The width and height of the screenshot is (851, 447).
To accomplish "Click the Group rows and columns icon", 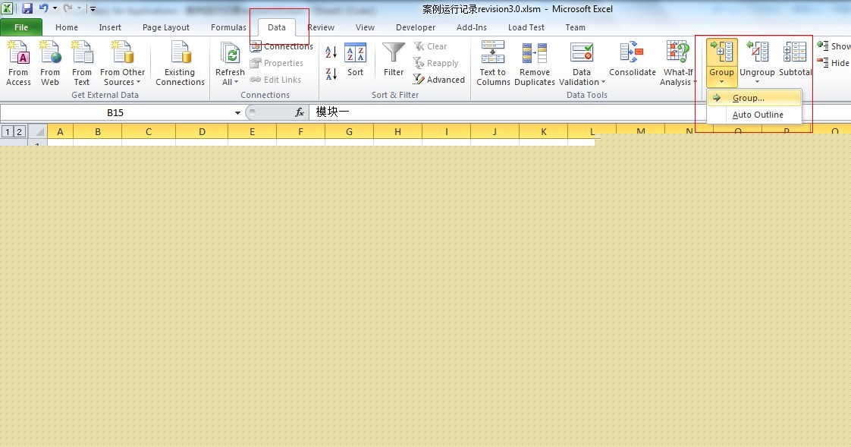I will [x=722, y=52].
